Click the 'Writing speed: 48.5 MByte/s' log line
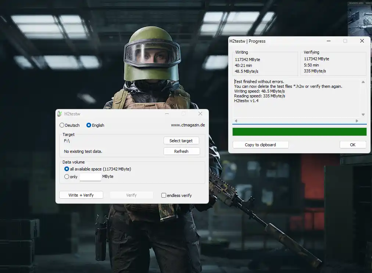This screenshot has width=372, height=273. [259, 91]
